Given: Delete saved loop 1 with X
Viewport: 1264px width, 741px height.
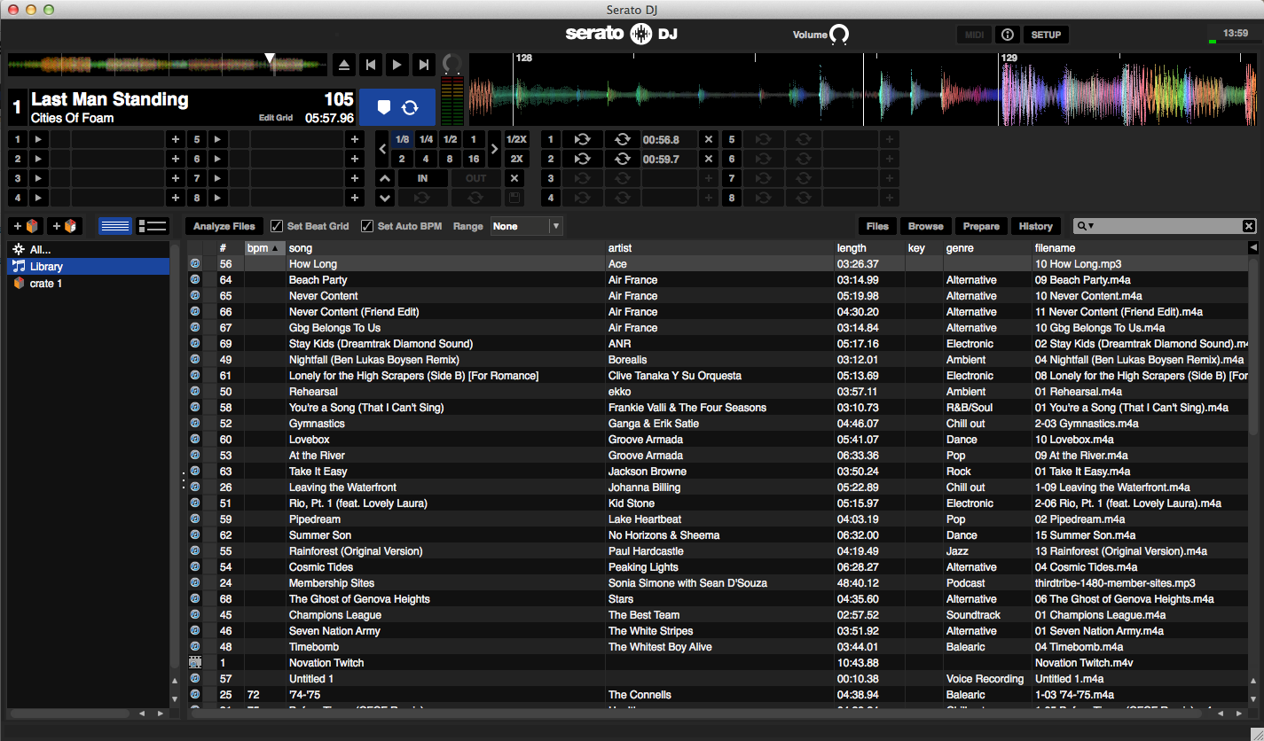Looking at the screenshot, I should 708,139.
